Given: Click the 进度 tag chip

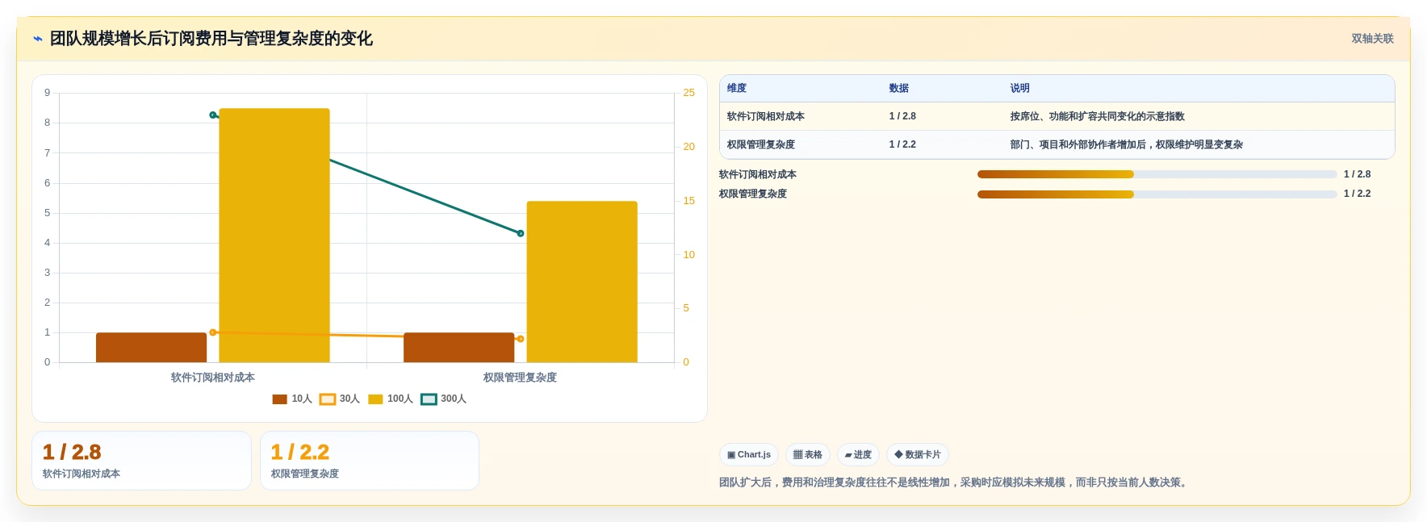Looking at the screenshot, I should (x=858, y=455).
